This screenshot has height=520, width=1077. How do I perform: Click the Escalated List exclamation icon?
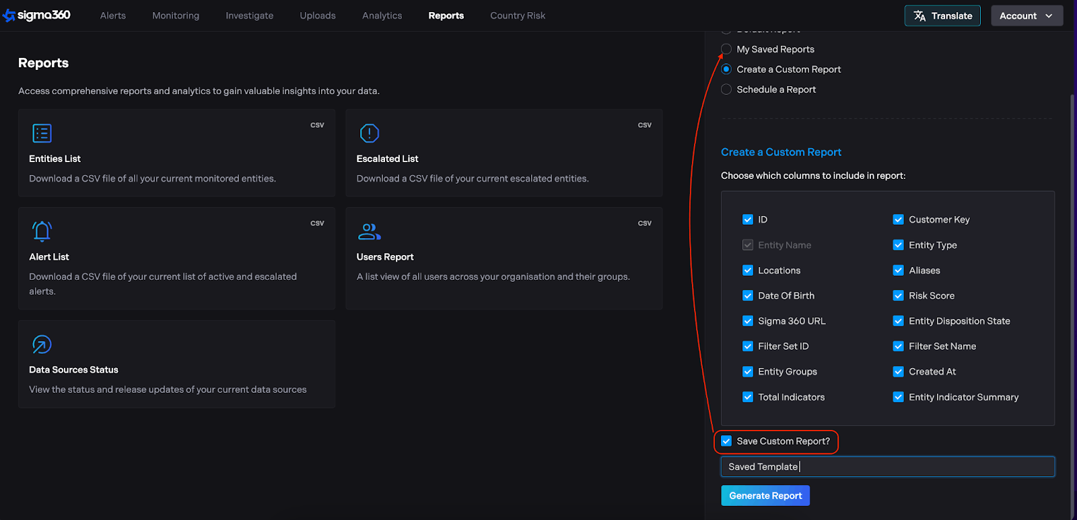pyautogui.click(x=370, y=133)
